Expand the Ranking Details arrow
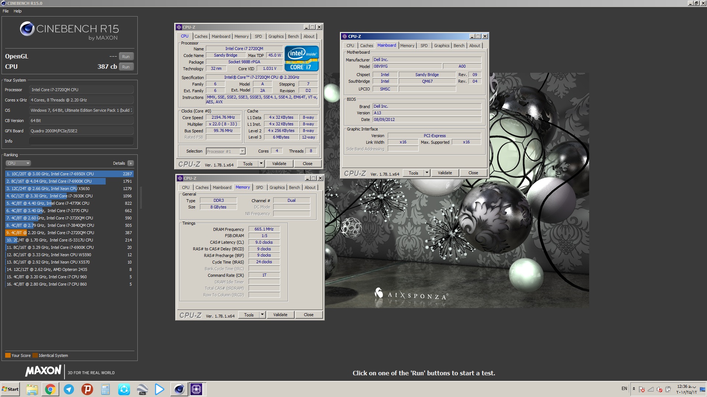This screenshot has width=707, height=397. (x=131, y=163)
